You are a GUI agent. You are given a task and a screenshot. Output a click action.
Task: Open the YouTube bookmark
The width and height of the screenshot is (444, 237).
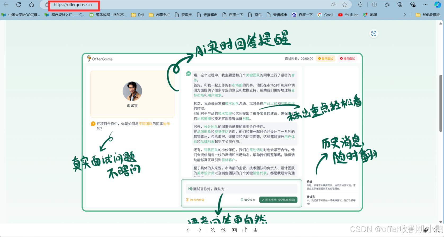click(348, 15)
